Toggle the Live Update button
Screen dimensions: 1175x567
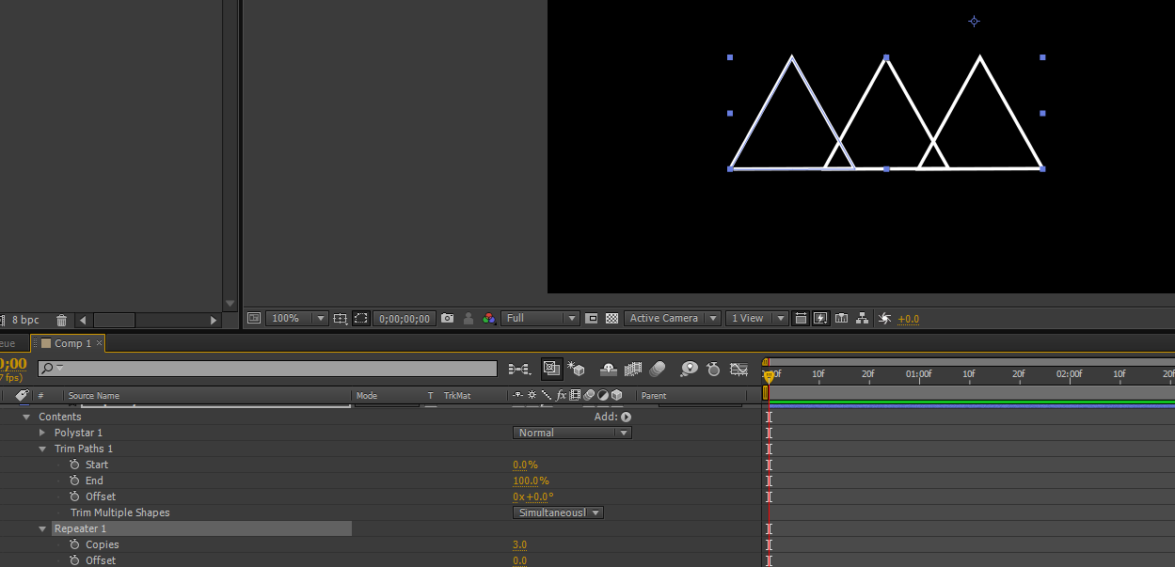(x=551, y=369)
